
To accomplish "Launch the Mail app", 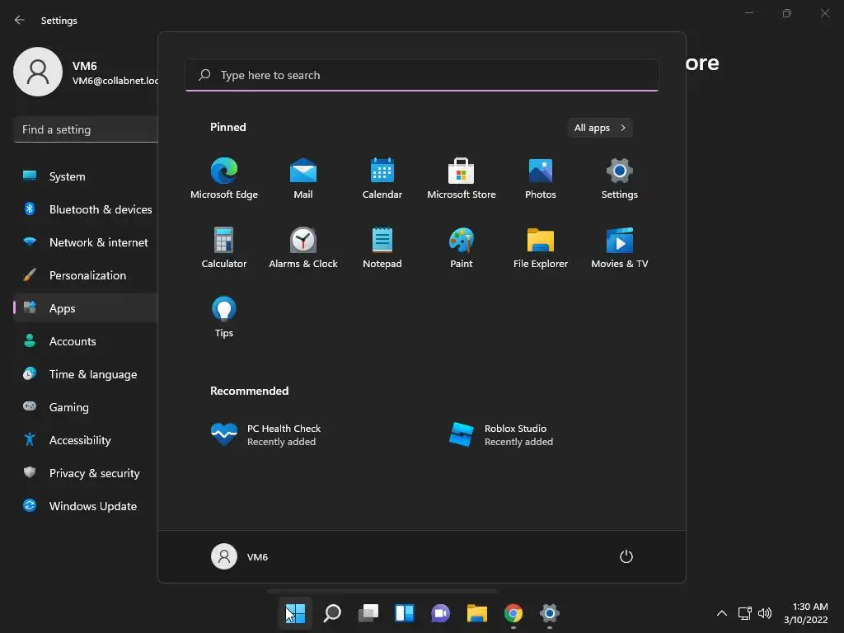I will tap(303, 178).
